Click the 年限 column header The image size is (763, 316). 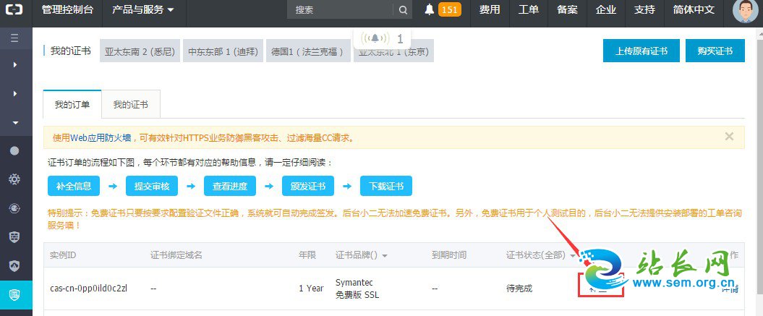[307, 255]
